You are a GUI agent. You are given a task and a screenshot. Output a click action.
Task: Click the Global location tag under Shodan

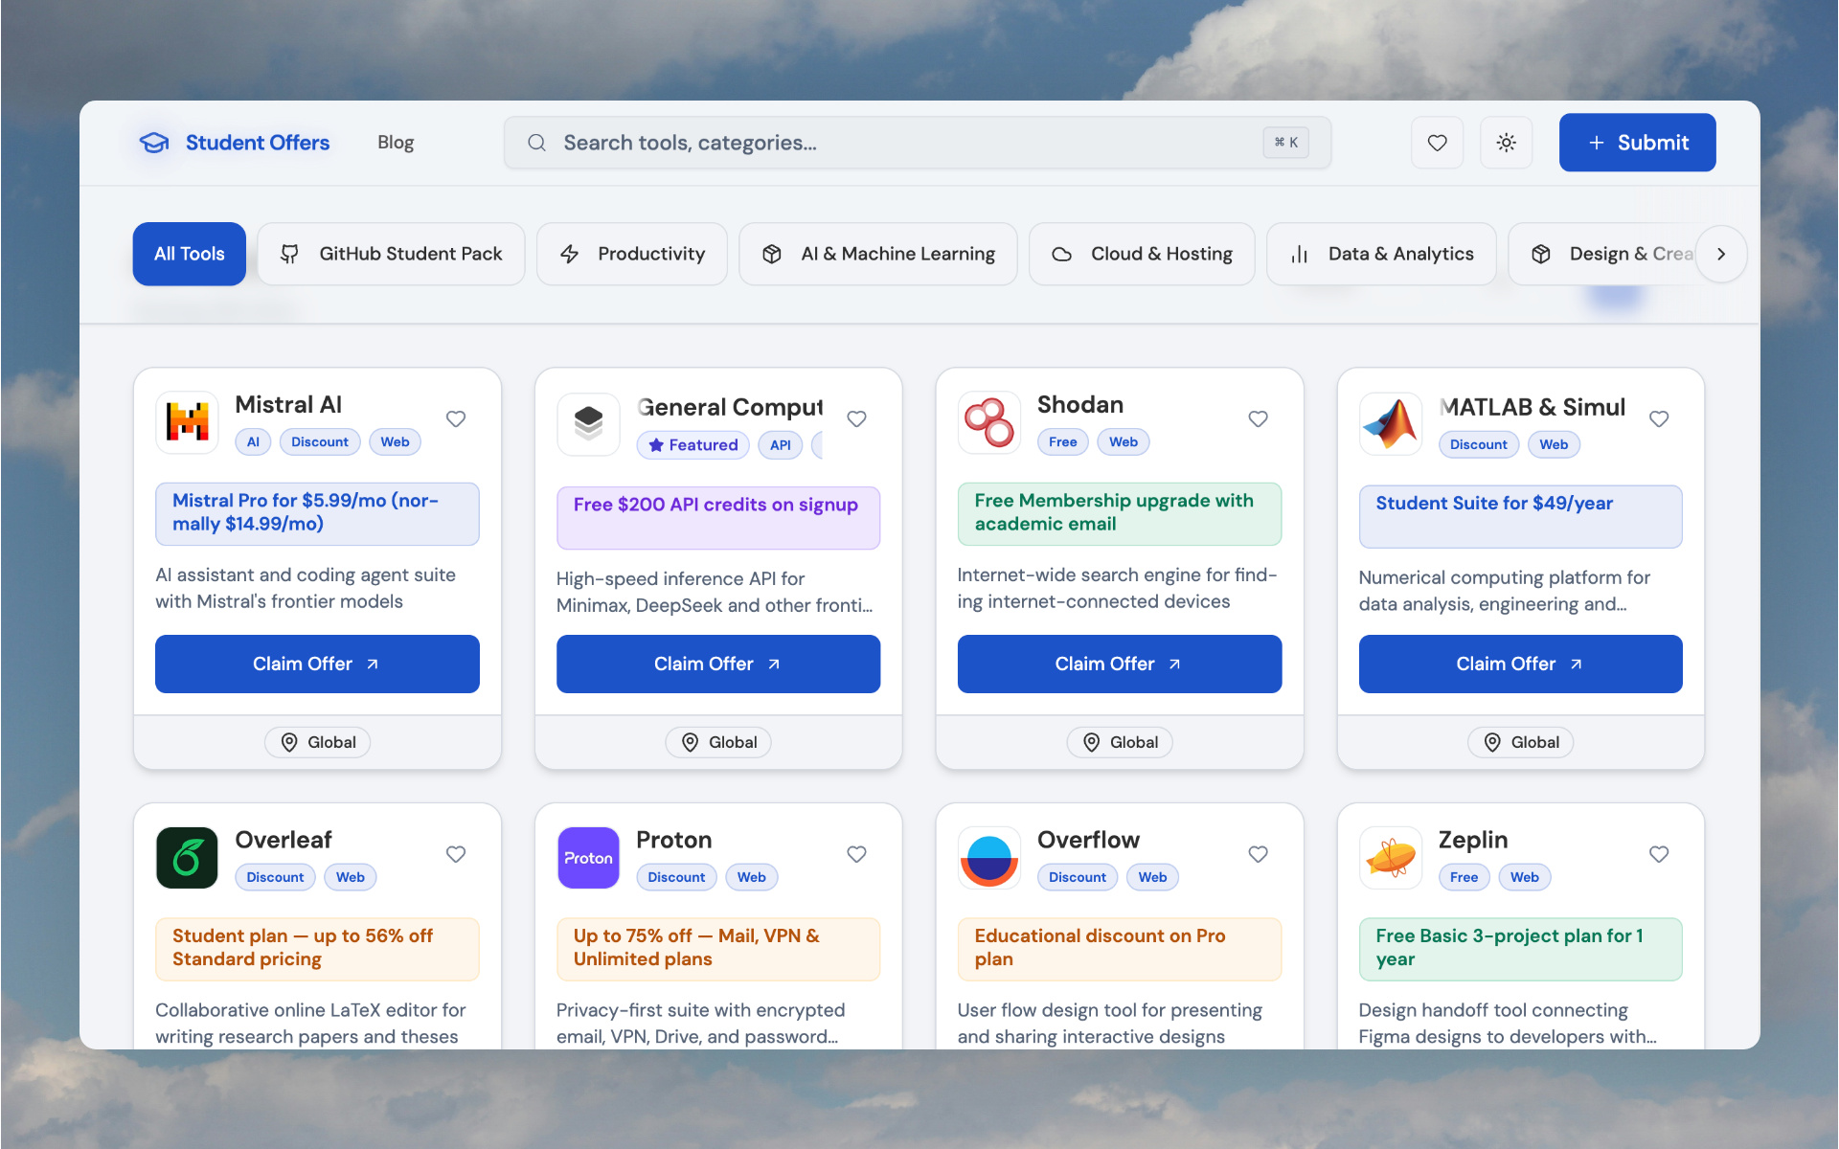tap(1120, 742)
